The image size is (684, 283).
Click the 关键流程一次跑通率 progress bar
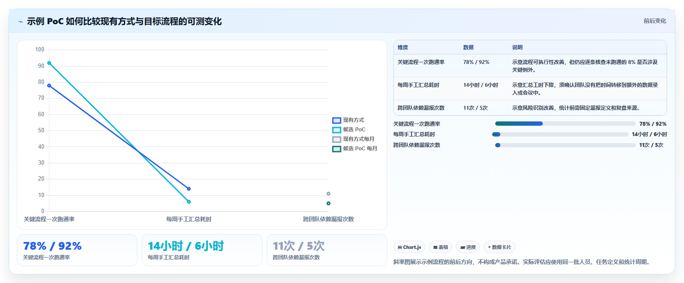(x=565, y=124)
